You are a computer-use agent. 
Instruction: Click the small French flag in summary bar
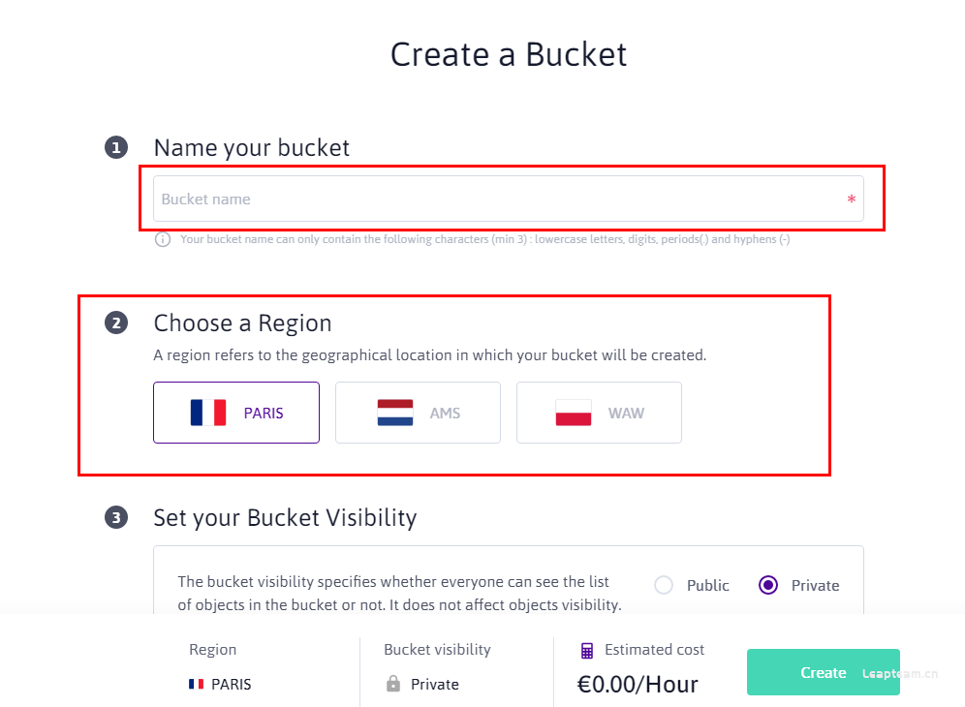(x=197, y=684)
